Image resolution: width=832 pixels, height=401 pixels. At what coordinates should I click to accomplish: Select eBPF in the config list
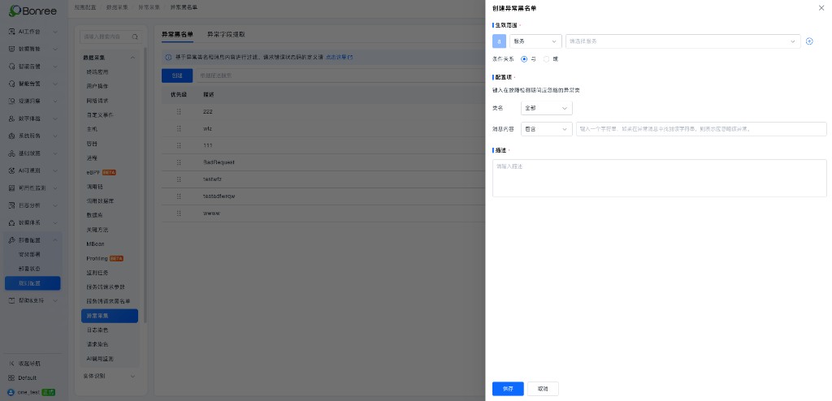coord(110,172)
